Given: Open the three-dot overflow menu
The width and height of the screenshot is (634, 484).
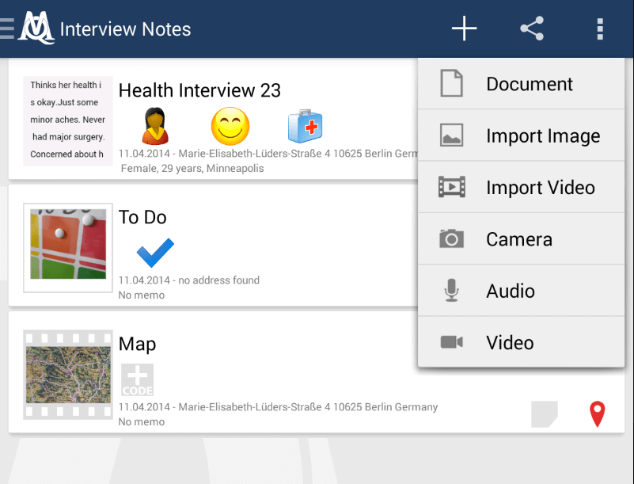Looking at the screenshot, I should (x=600, y=29).
